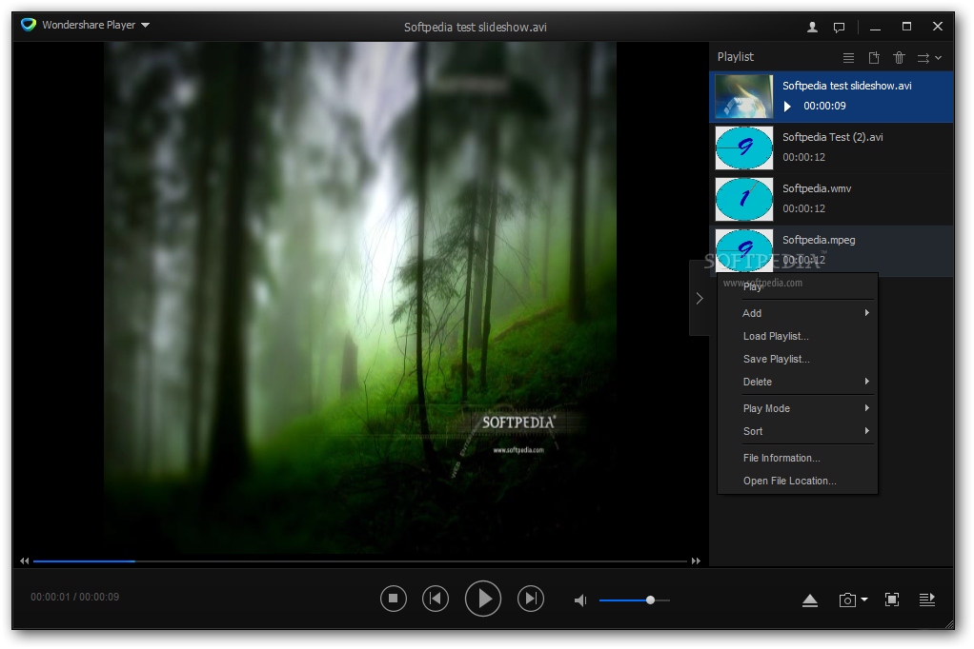
Task: Switch playlist view with list icon
Action: pyautogui.click(x=848, y=58)
